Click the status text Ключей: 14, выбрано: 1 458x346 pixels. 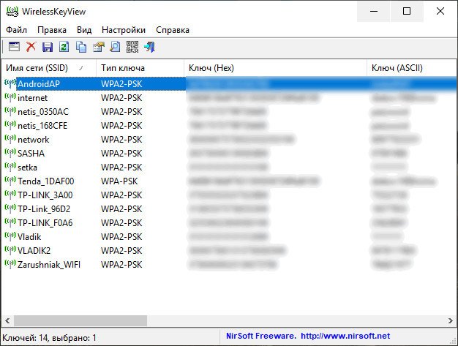(49, 338)
